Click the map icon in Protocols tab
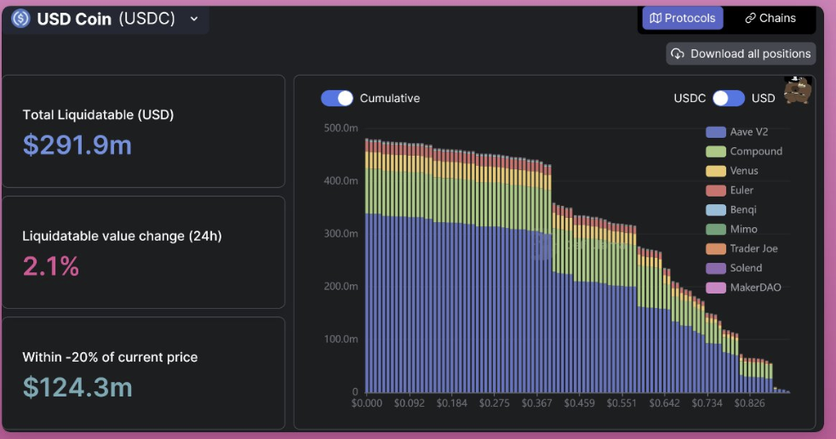 [656, 18]
